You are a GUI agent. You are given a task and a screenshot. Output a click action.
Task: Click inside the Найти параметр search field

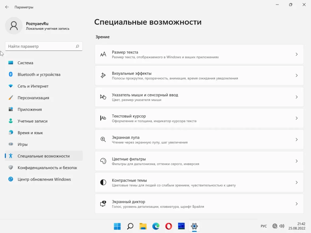[41, 46]
